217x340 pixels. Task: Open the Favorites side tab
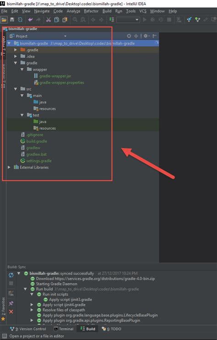pos(3,309)
